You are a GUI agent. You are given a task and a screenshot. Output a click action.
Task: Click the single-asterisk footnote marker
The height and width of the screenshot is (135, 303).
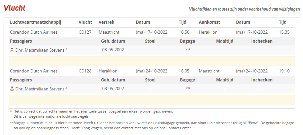11,111
